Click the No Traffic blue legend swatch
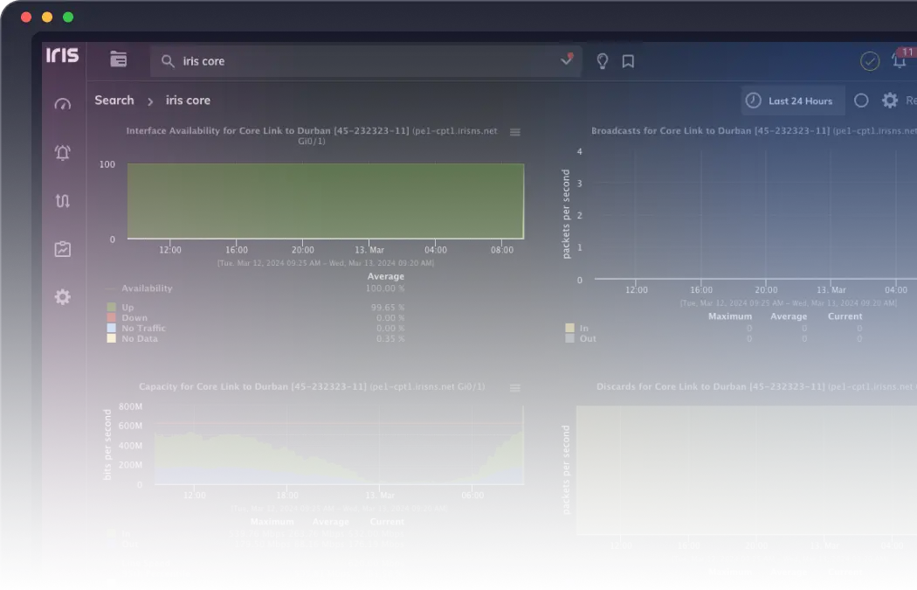 [x=111, y=329]
